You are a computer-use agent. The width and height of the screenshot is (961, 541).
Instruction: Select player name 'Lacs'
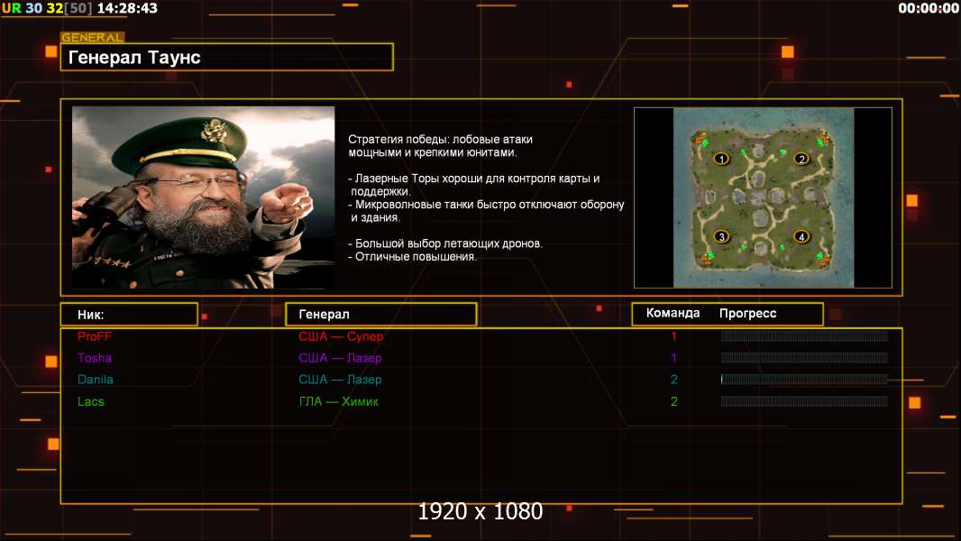point(91,401)
